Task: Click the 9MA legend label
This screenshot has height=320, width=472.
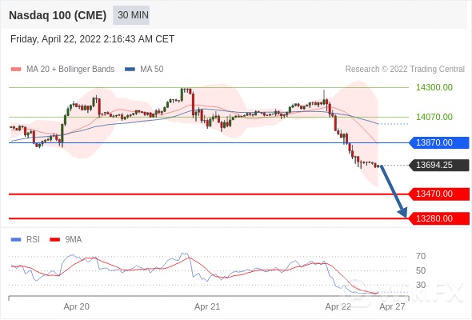Action: [74, 240]
